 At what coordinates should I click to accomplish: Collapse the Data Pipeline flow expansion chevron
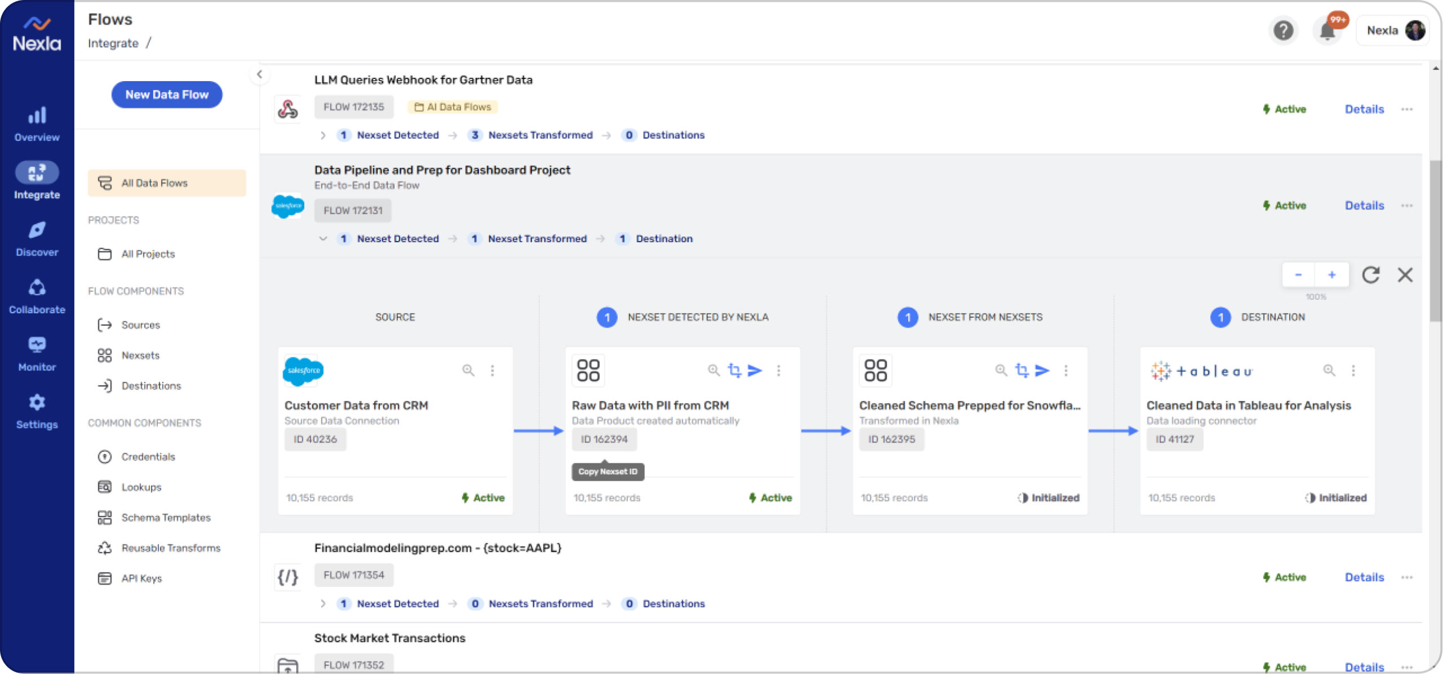click(323, 238)
